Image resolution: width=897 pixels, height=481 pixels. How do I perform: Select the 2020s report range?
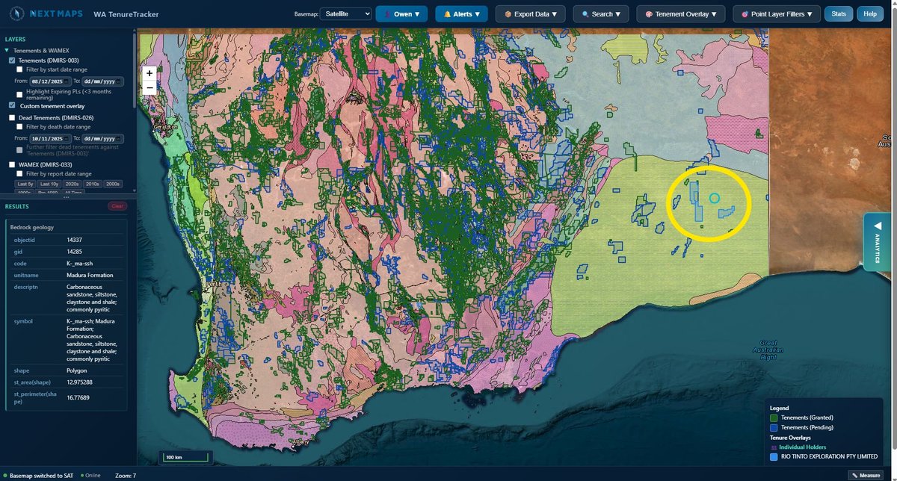73,184
